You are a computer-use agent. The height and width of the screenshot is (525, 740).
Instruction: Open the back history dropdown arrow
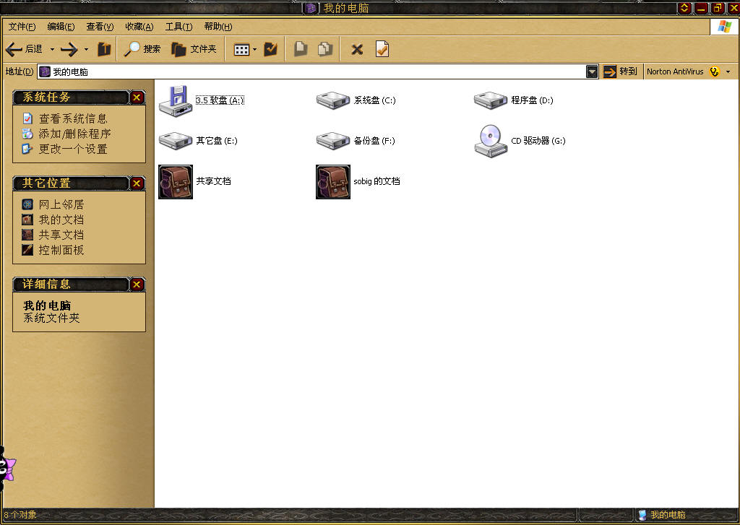(52, 49)
